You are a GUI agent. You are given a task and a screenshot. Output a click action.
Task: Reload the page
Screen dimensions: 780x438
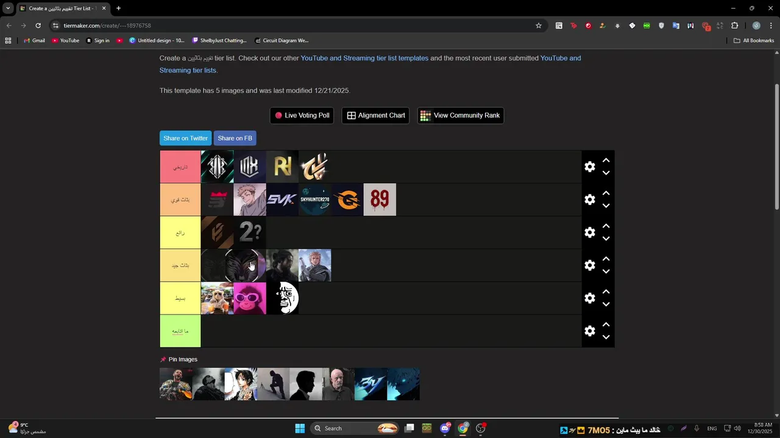(38, 26)
